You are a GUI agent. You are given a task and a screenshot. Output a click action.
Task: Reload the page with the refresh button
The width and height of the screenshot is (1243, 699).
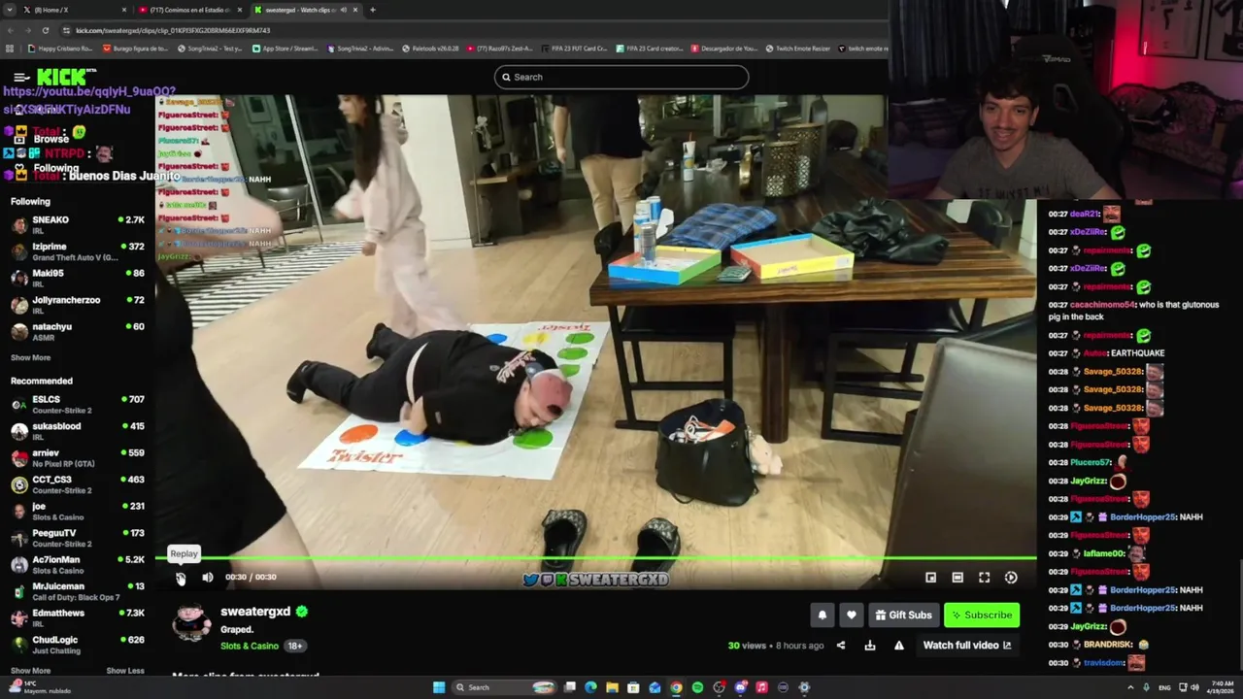point(45,30)
